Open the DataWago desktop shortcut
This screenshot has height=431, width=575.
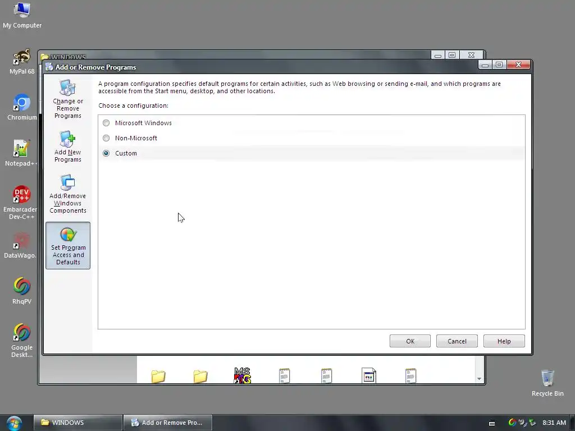[x=21, y=246]
